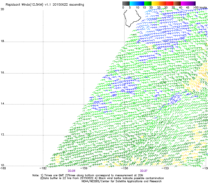Click the '40' legend speed label

(180, 8)
